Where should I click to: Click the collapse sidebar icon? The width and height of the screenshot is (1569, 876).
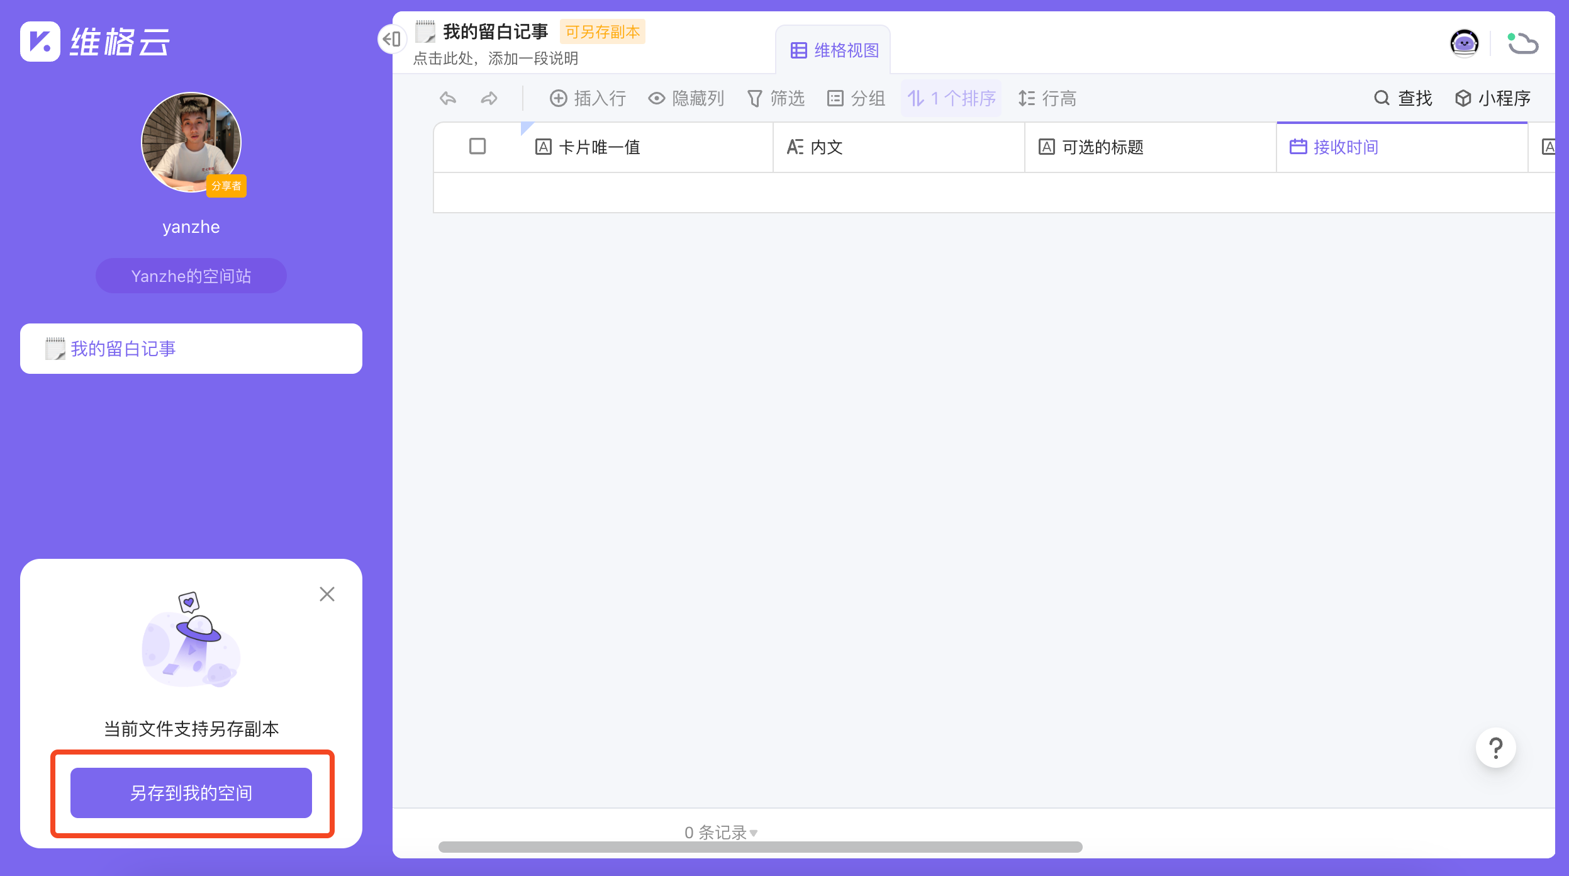pyautogui.click(x=393, y=39)
